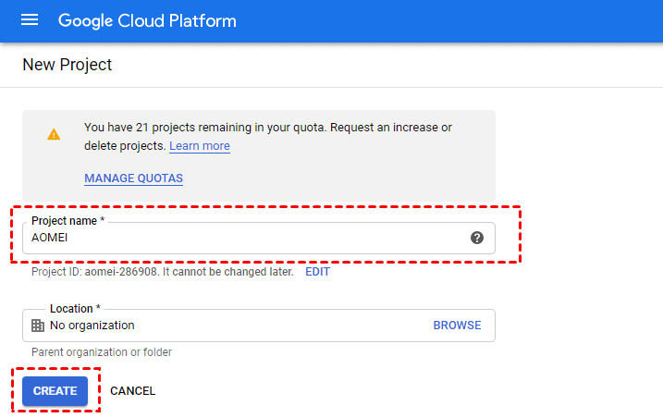
Task: Click the quota remaining message text
Action: click(x=268, y=128)
